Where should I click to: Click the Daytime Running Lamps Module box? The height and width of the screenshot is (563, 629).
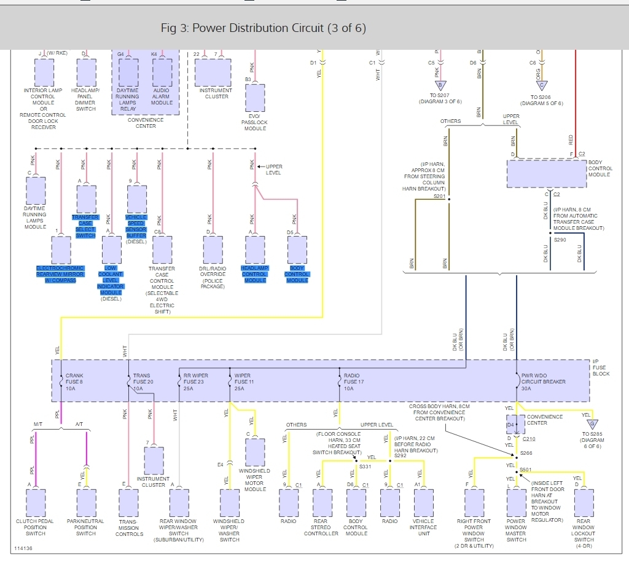(x=36, y=191)
